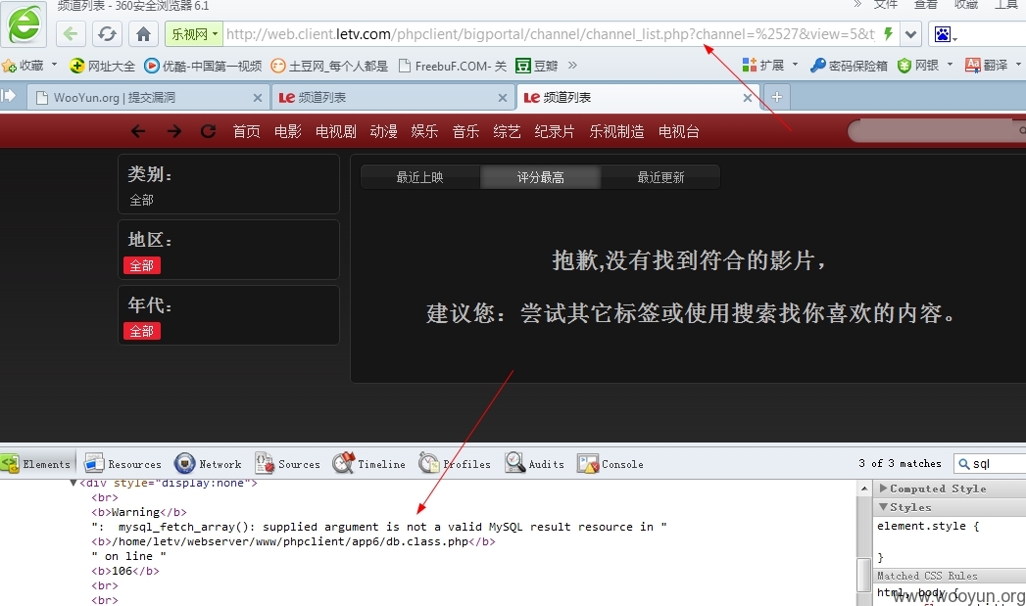
Task: Click the Letv search box
Action: pyautogui.click(x=937, y=131)
